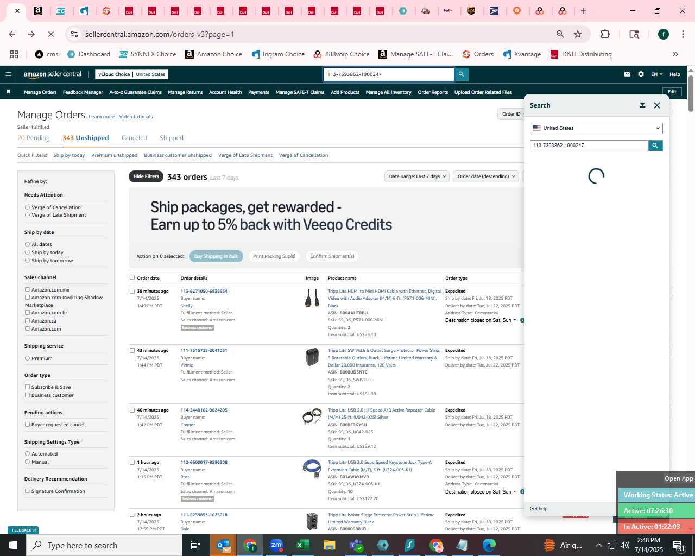695x556 pixels.
Task: Open the Windows Start menu
Action: (12, 545)
